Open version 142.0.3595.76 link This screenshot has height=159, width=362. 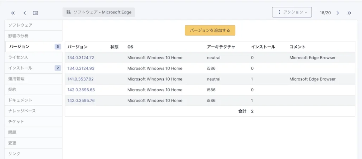[81, 100]
